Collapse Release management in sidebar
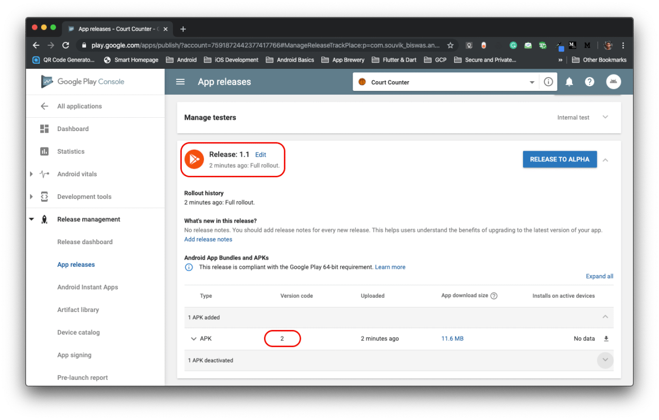 (x=31, y=219)
